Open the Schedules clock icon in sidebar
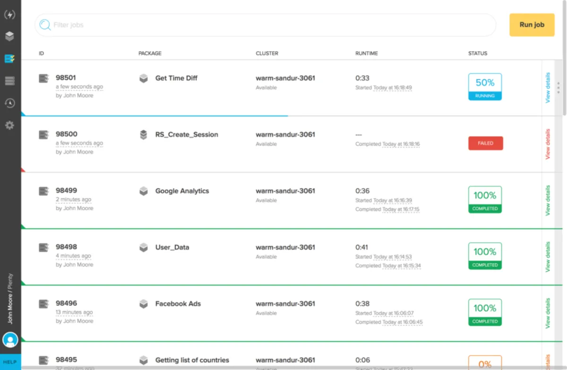567x370 pixels. pos(10,103)
